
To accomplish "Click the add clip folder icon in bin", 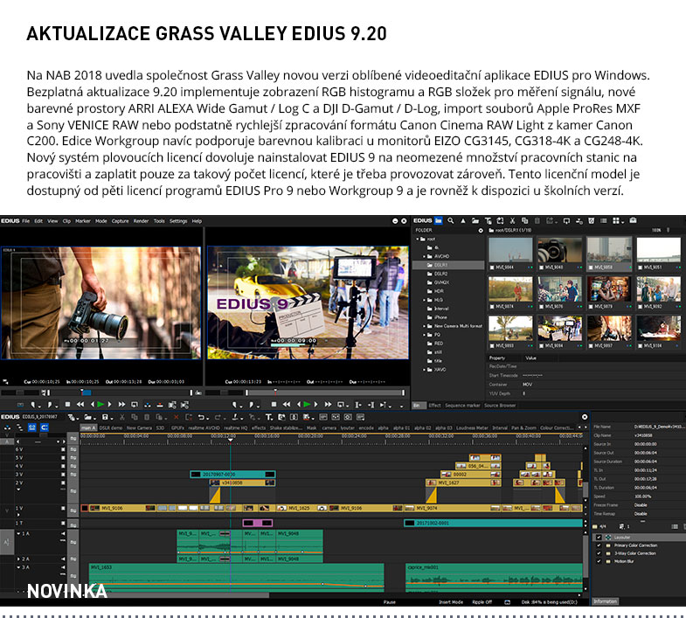I will pyautogui.click(x=475, y=220).
